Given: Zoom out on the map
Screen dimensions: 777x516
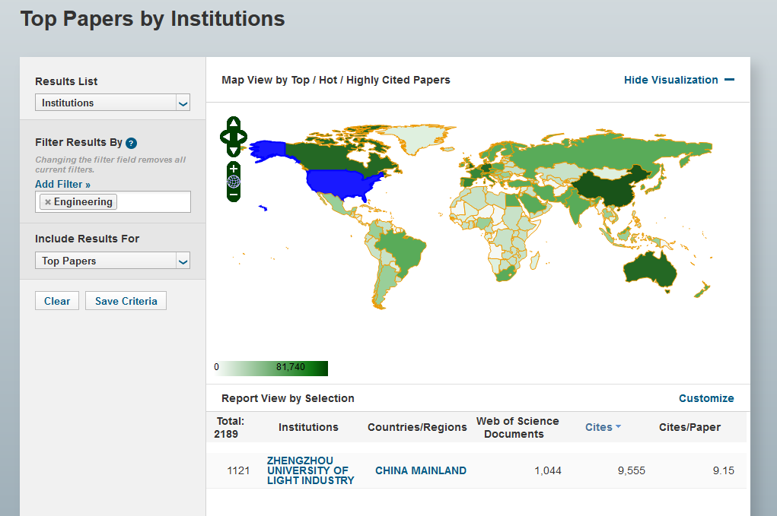Looking at the screenshot, I should [x=234, y=195].
